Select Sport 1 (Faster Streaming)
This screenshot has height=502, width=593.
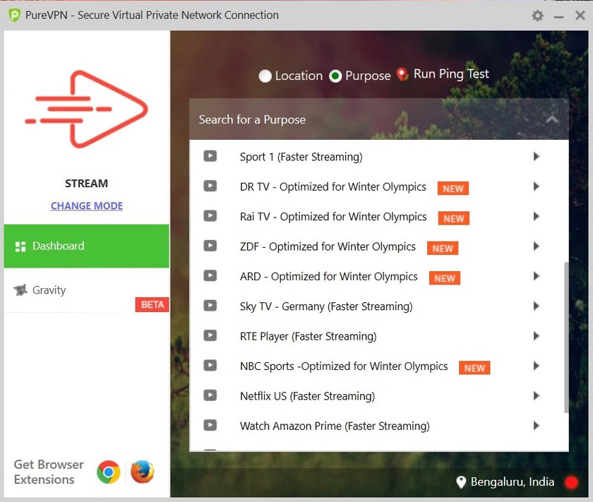[301, 157]
